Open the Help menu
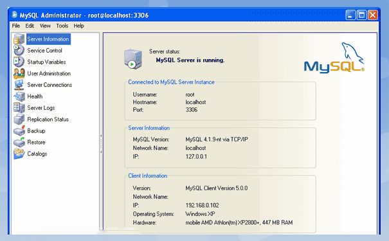This screenshot has height=241, width=389. tap(78, 26)
